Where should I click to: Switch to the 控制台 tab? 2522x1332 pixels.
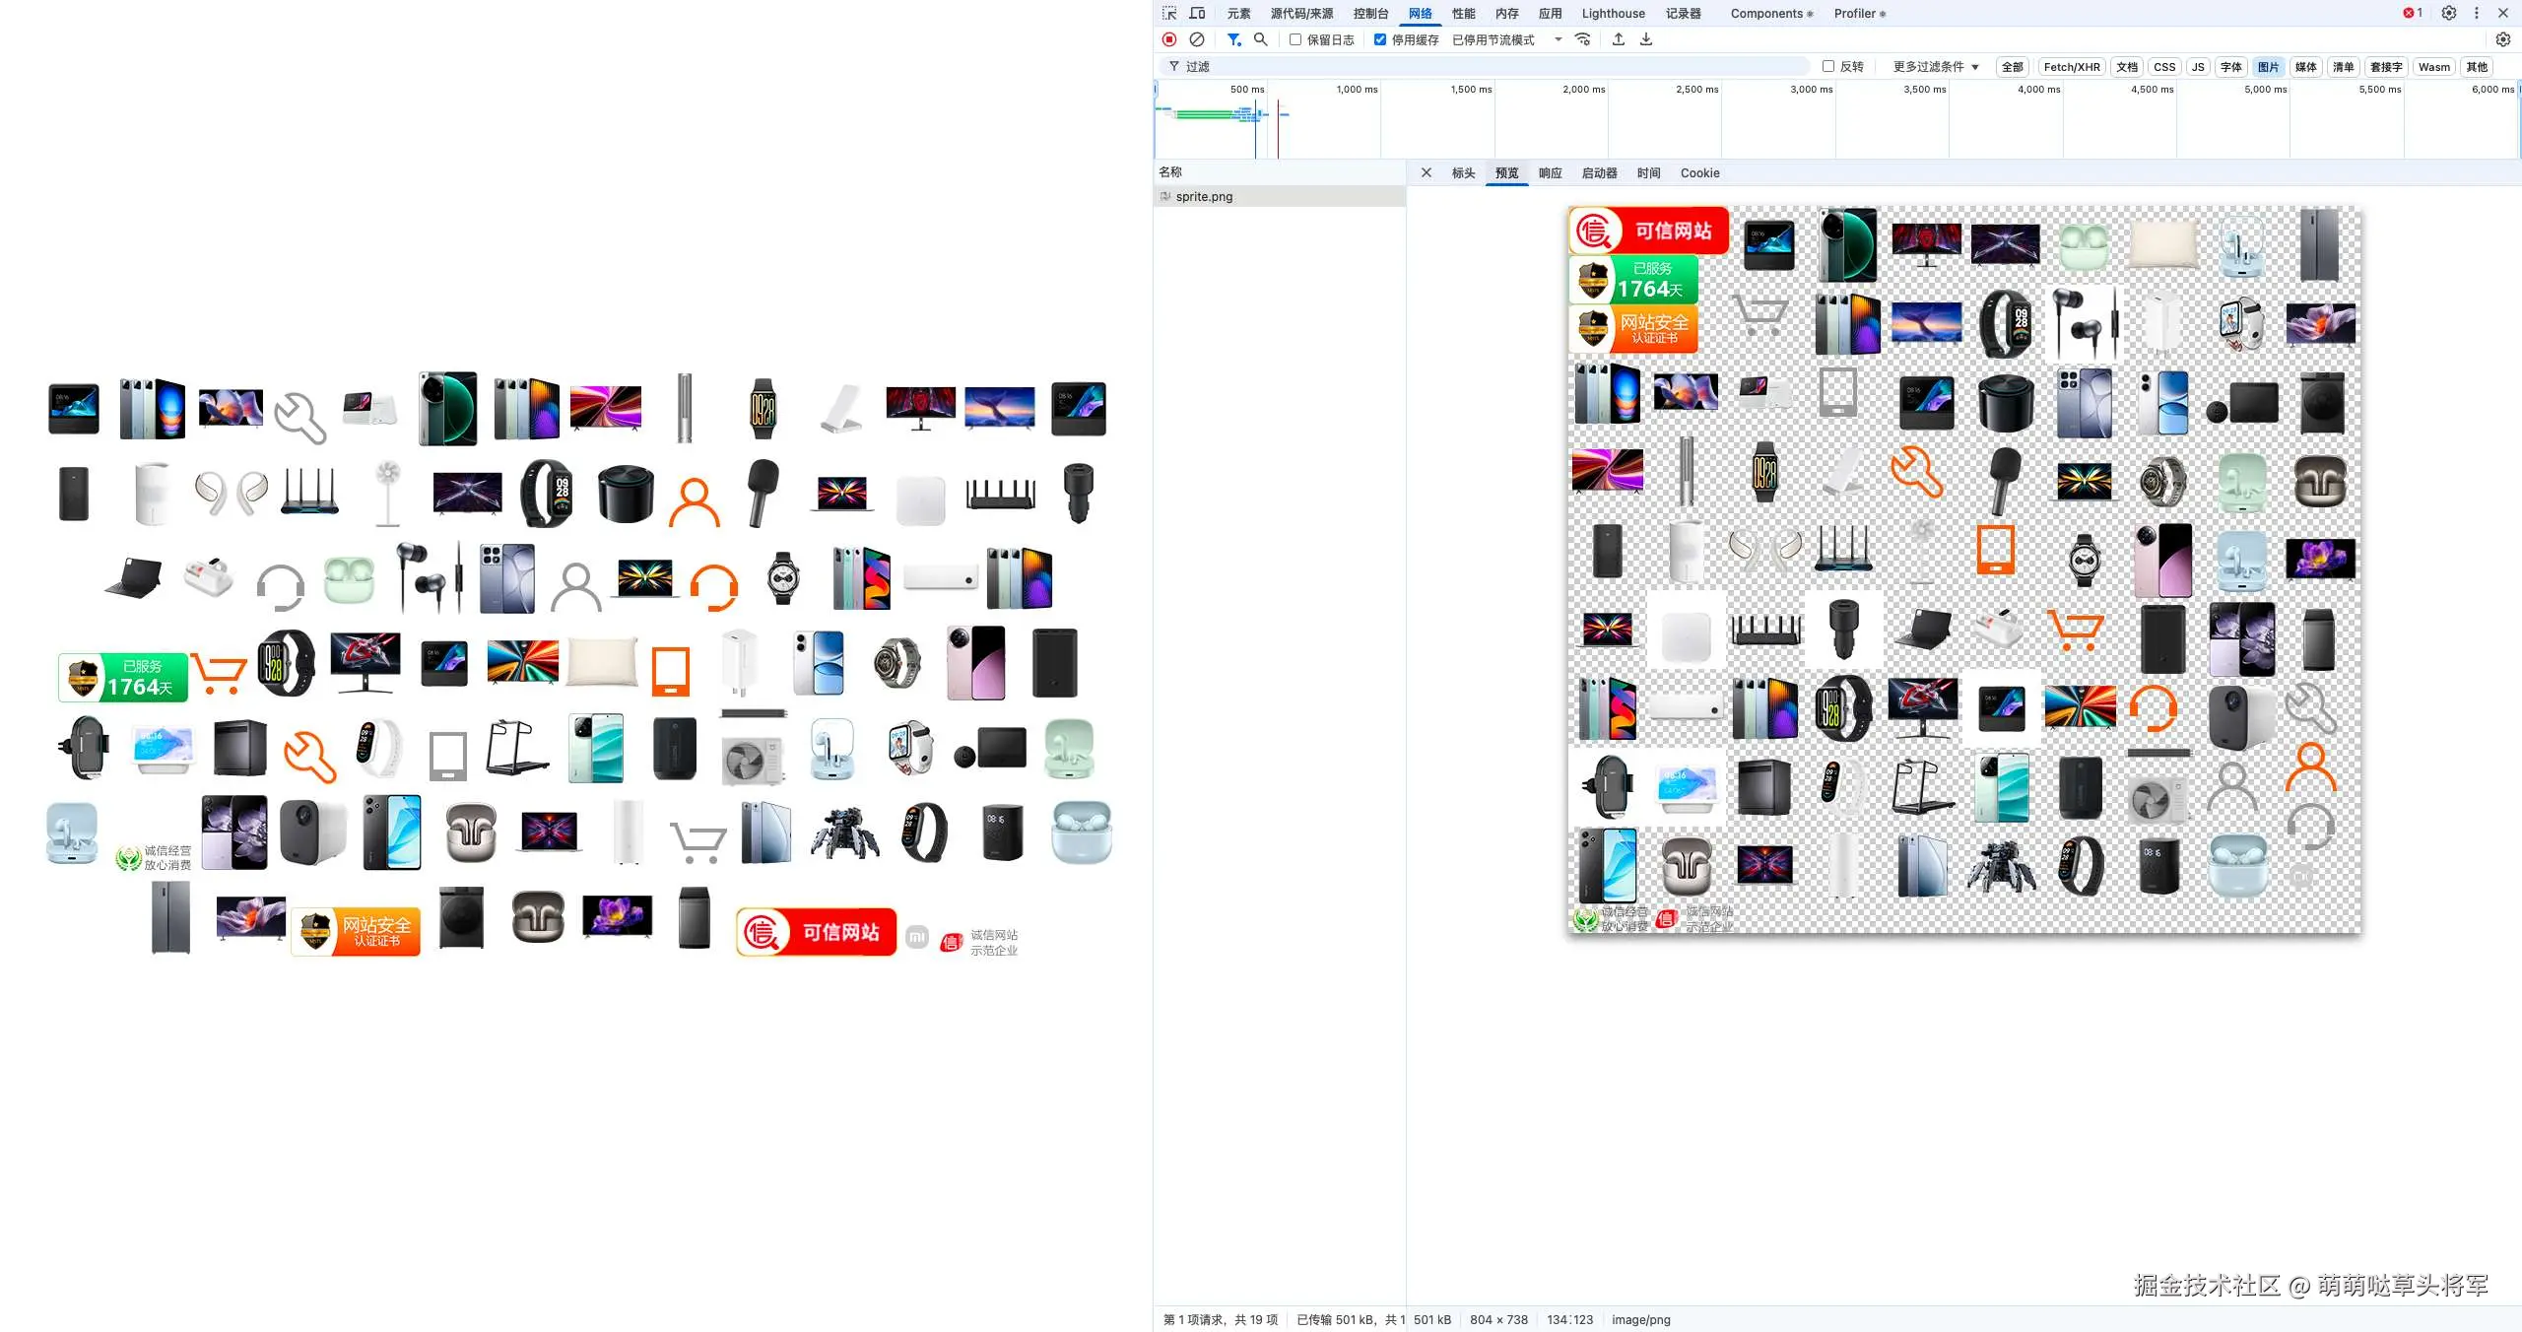(1370, 14)
